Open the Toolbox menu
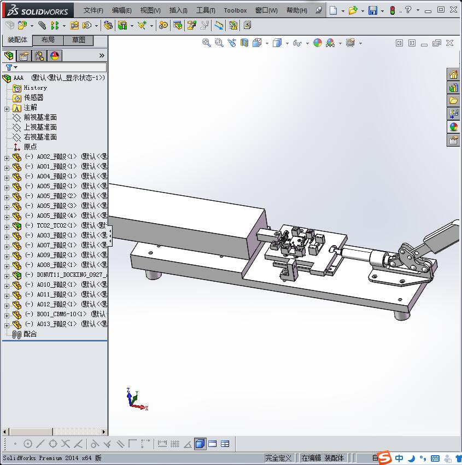Image resolution: width=462 pixels, height=465 pixels. point(235,10)
